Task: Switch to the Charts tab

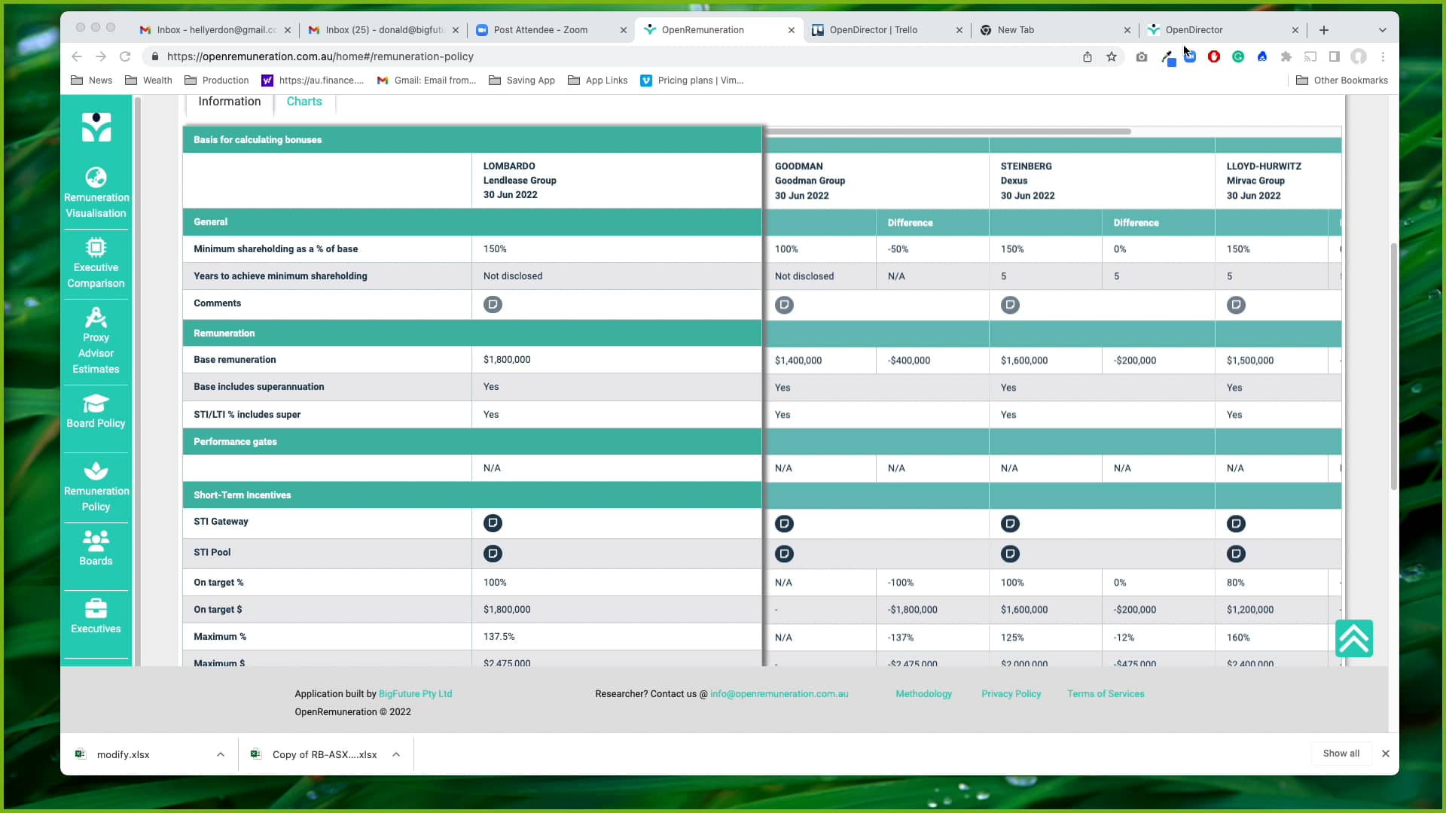Action: tap(304, 102)
